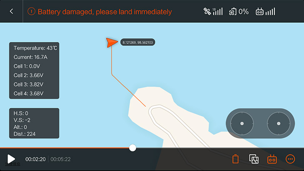304x171 pixels.
Task: Click the battery damaged warning message
Action: pos(105,12)
